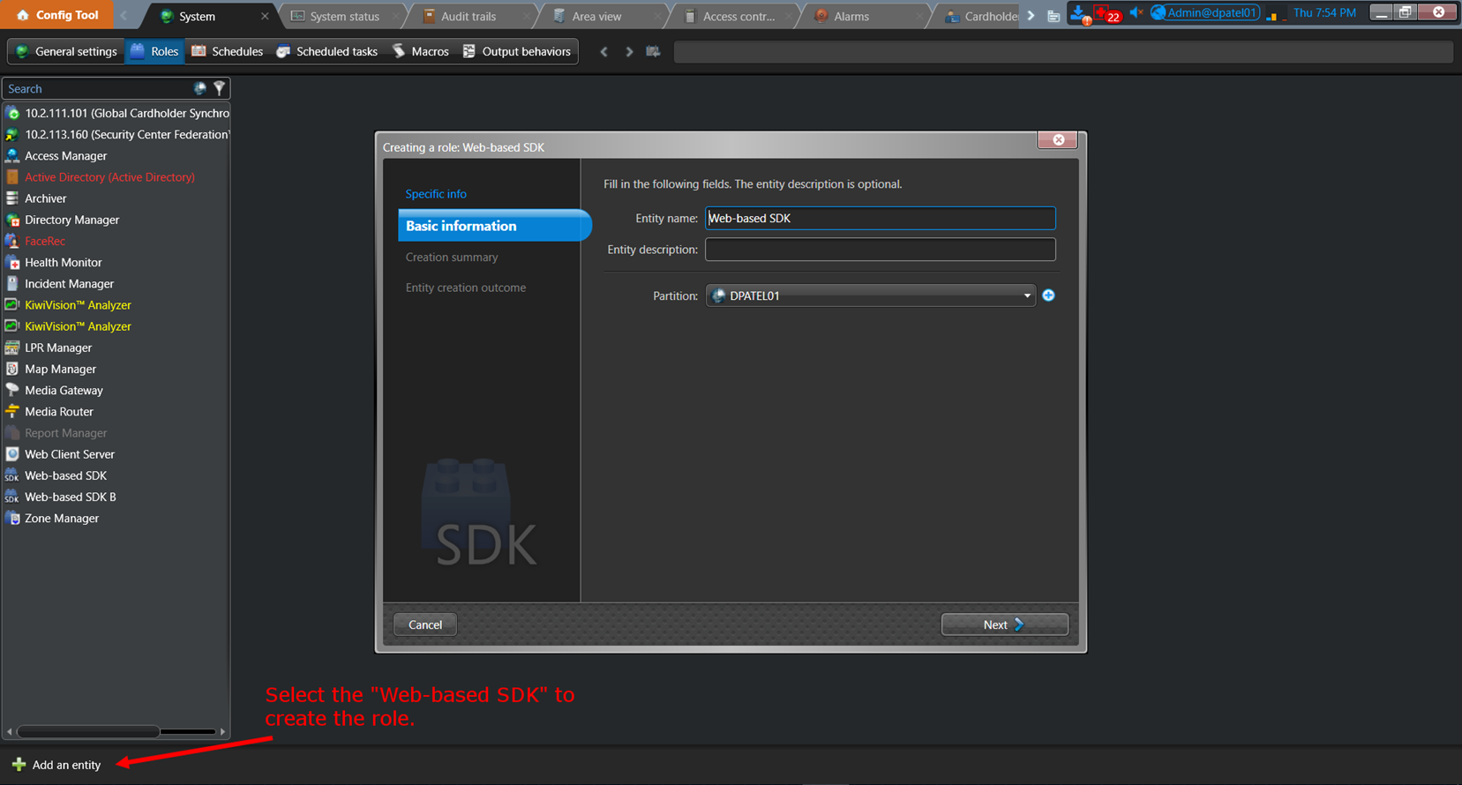Open General settings in the toolbar
Viewport: 1462px width, 785px height.
pyautogui.click(x=67, y=51)
